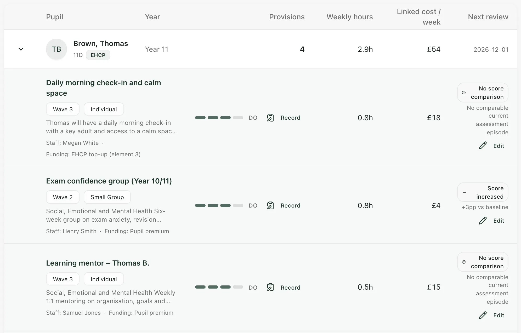Click the Record clipboard icon for Learning mentor

(270, 287)
